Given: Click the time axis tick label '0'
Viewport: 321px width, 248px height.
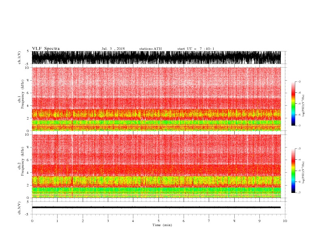Looking at the screenshot, I should pos(32,221).
